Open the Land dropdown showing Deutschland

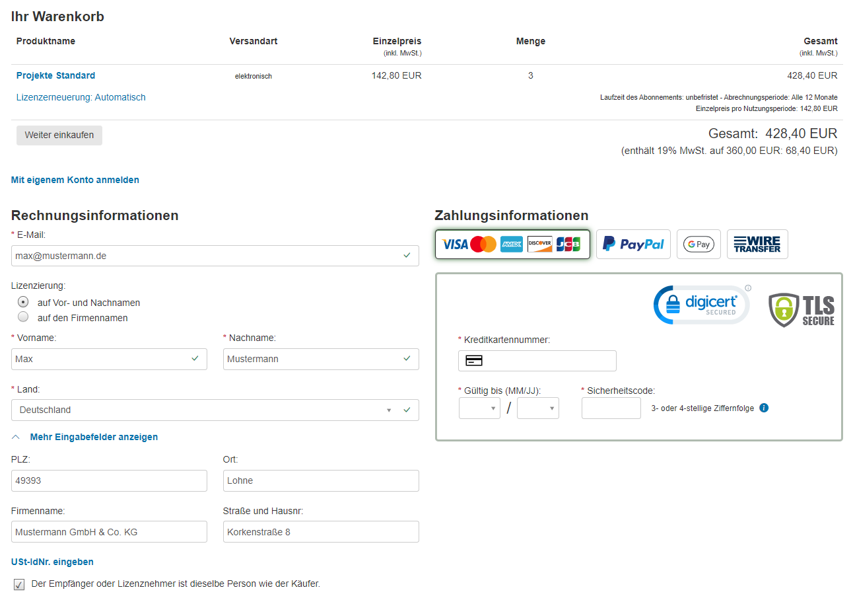[215, 410]
